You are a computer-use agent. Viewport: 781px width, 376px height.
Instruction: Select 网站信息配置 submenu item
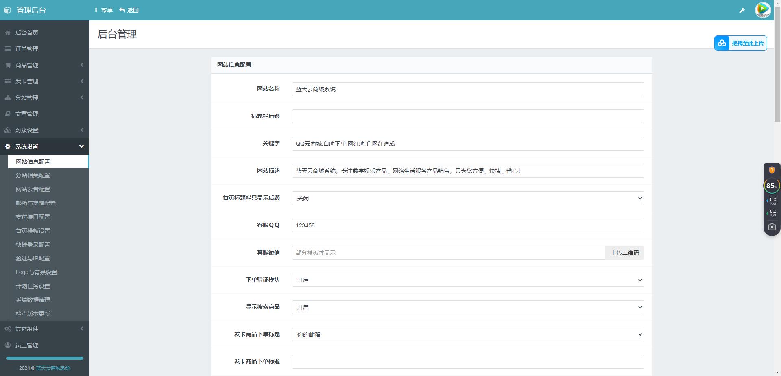click(x=48, y=162)
